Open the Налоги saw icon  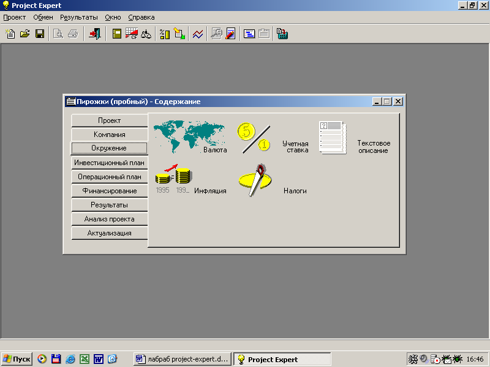pyautogui.click(x=255, y=180)
